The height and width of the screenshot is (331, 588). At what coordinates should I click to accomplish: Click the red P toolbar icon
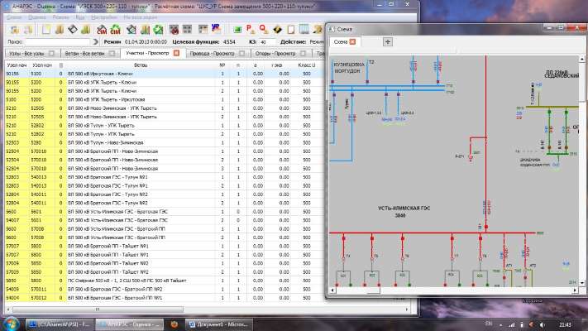pos(251,29)
